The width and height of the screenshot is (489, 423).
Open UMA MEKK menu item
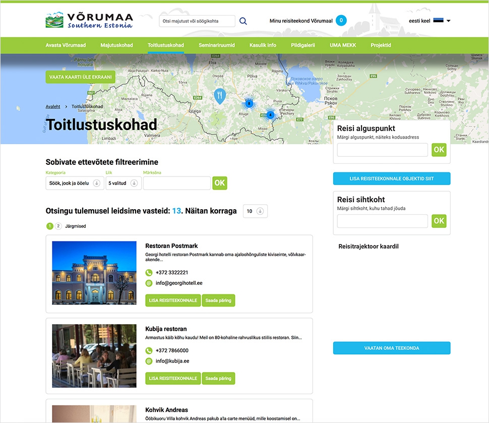point(343,45)
